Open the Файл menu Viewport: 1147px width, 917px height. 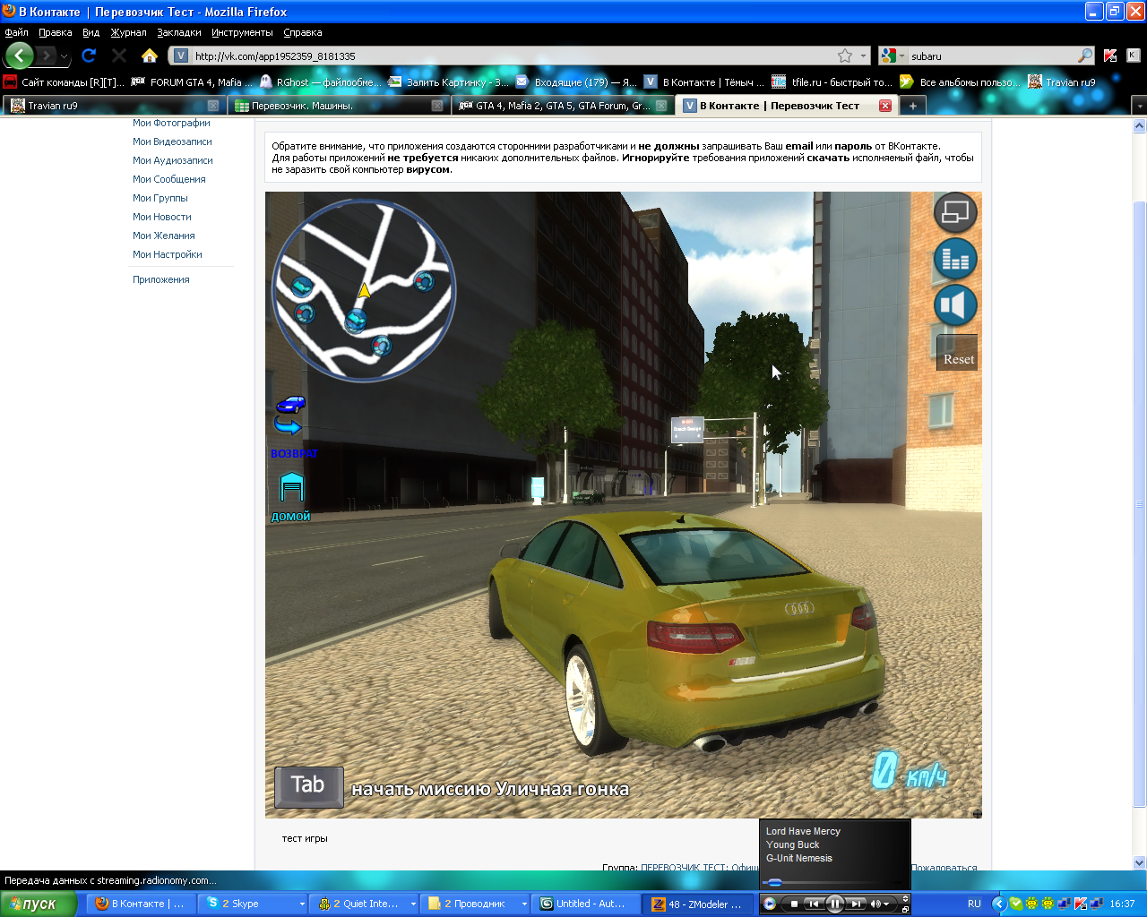[16, 32]
